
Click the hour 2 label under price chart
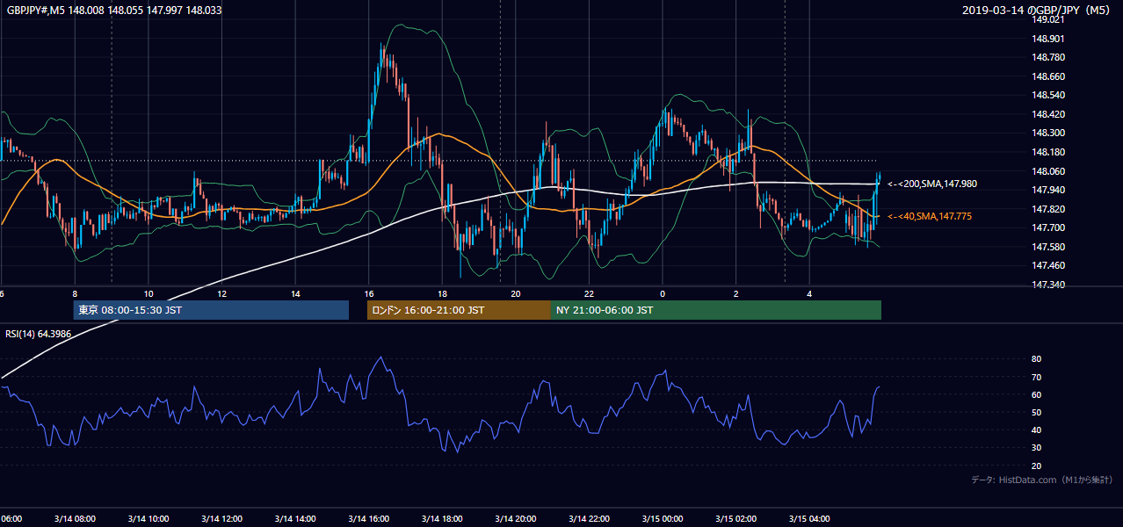[x=736, y=294]
